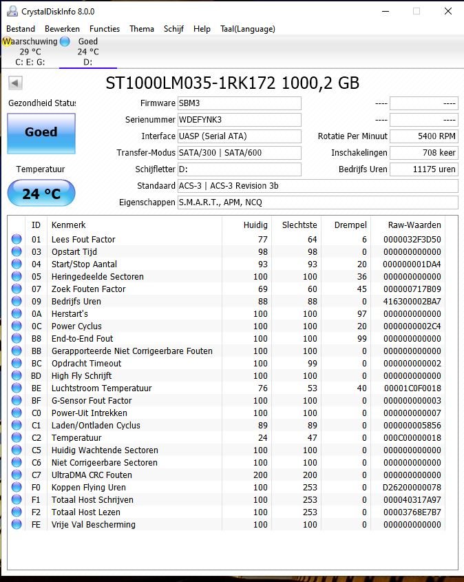Click status orb for Koppen Flying Uren row

click(x=17, y=487)
